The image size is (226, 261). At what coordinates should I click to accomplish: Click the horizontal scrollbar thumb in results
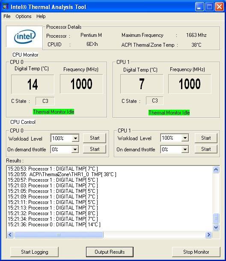point(59,235)
